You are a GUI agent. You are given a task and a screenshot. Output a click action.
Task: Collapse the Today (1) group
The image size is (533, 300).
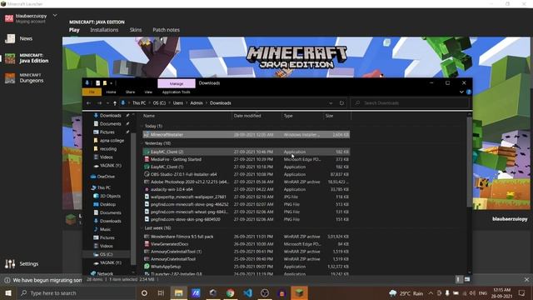coord(142,126)
